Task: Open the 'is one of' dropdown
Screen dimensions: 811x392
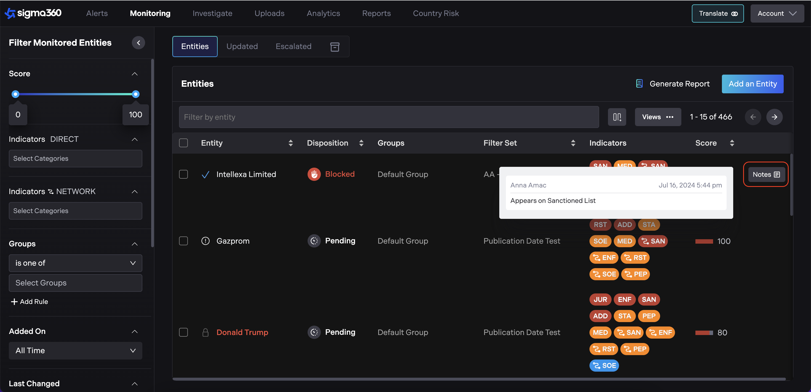Action: (75, 263)
